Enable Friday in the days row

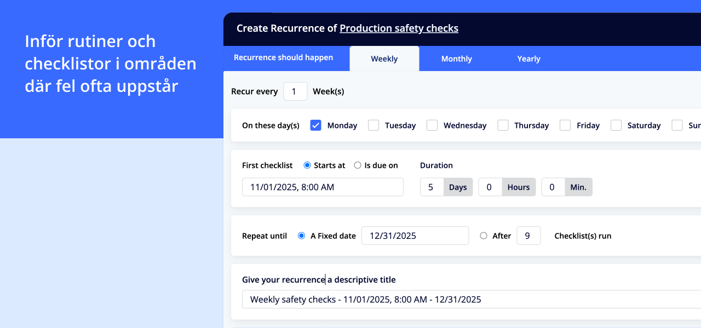click(565, 125)
